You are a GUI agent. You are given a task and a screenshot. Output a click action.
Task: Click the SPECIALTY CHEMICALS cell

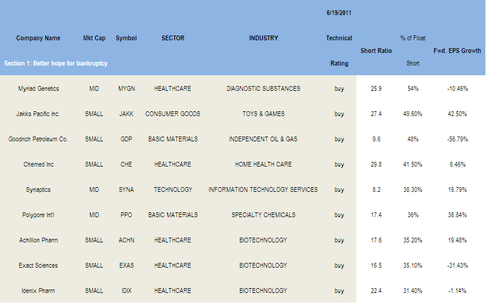(x=264, y=215)
